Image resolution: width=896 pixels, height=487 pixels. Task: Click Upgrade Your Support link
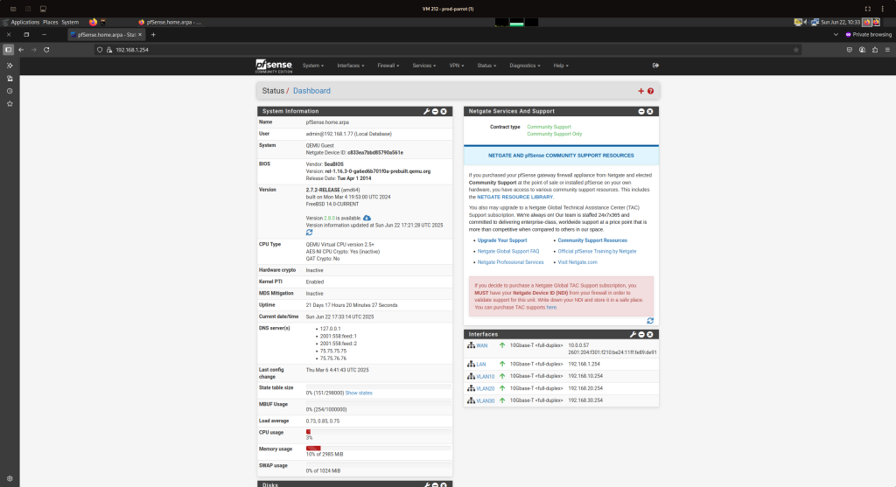[502, 240]
